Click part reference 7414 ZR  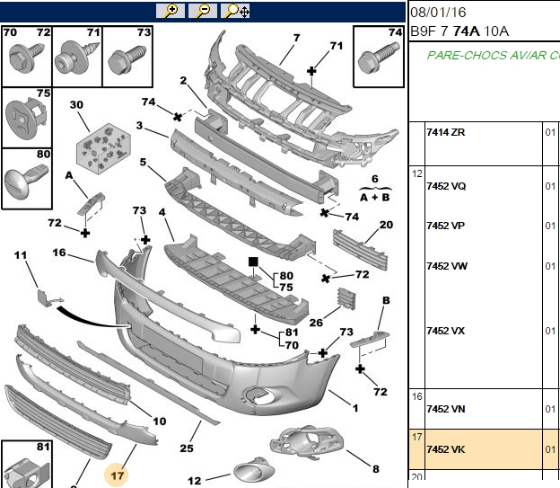point(445,132)
